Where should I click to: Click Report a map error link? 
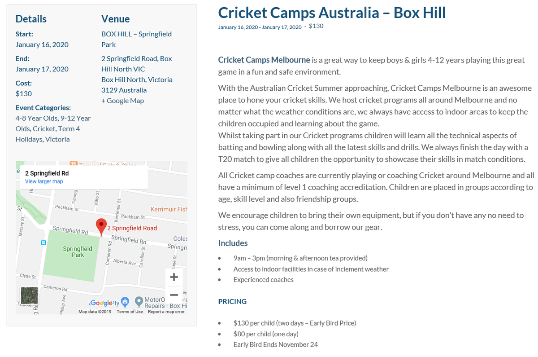click(166, 312)
